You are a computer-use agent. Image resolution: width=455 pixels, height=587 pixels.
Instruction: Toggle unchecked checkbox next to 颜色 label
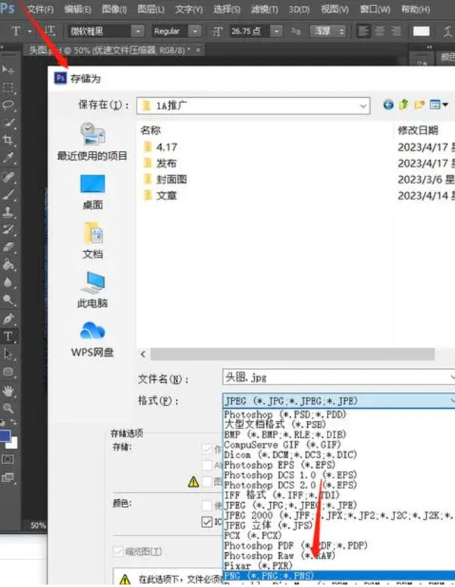(x=207, y=505)
